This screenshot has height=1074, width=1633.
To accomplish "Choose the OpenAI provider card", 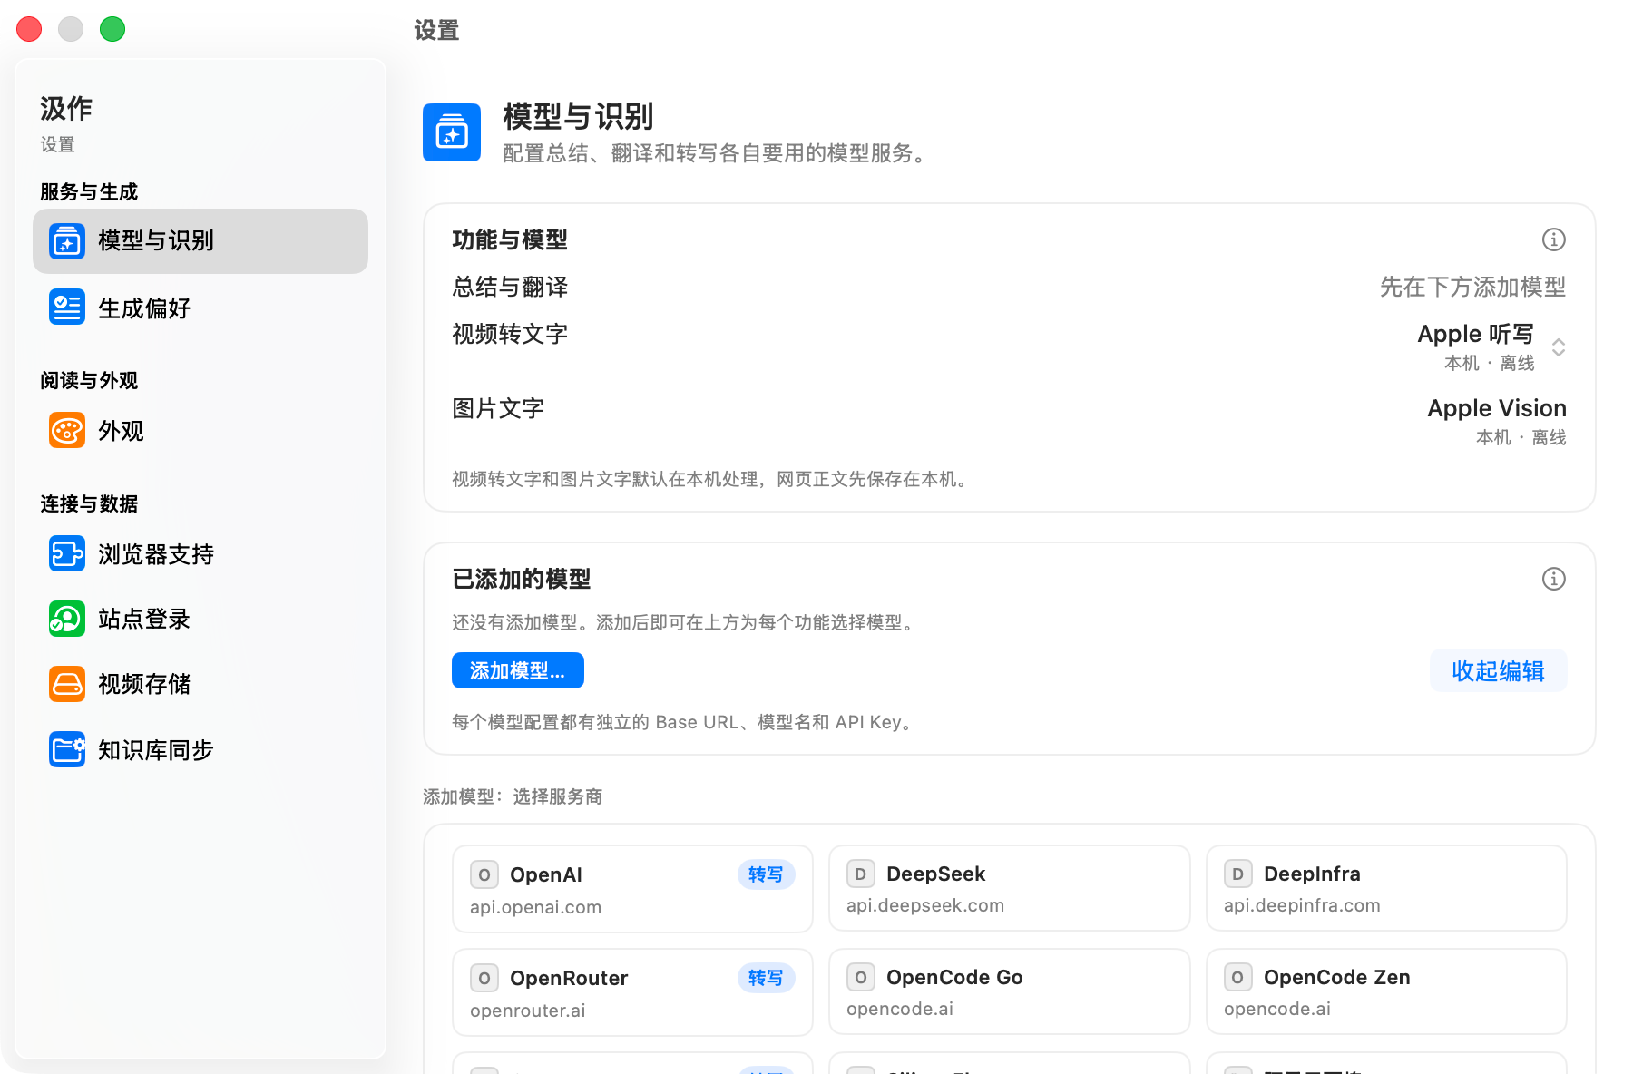I will coord(632,889).
